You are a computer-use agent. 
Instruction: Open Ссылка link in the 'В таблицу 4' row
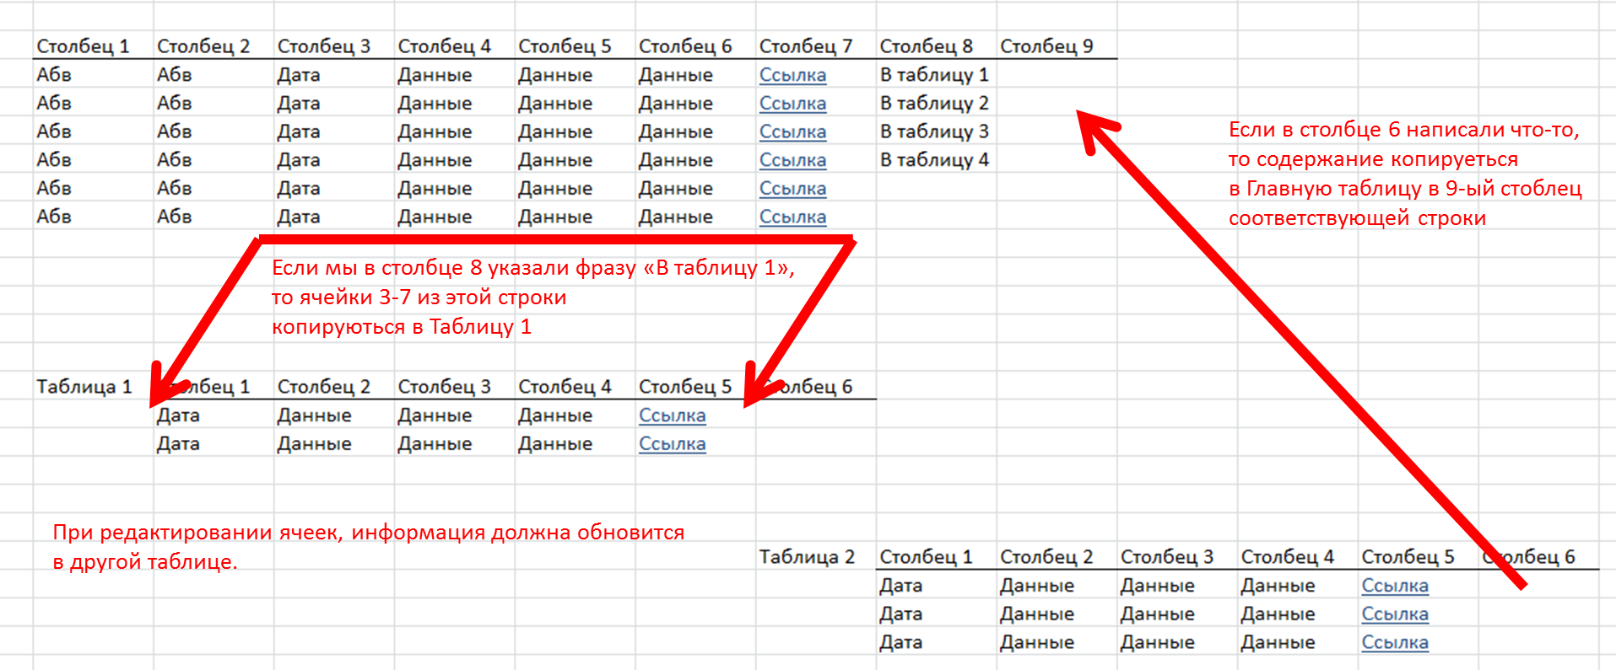[792, 160]
